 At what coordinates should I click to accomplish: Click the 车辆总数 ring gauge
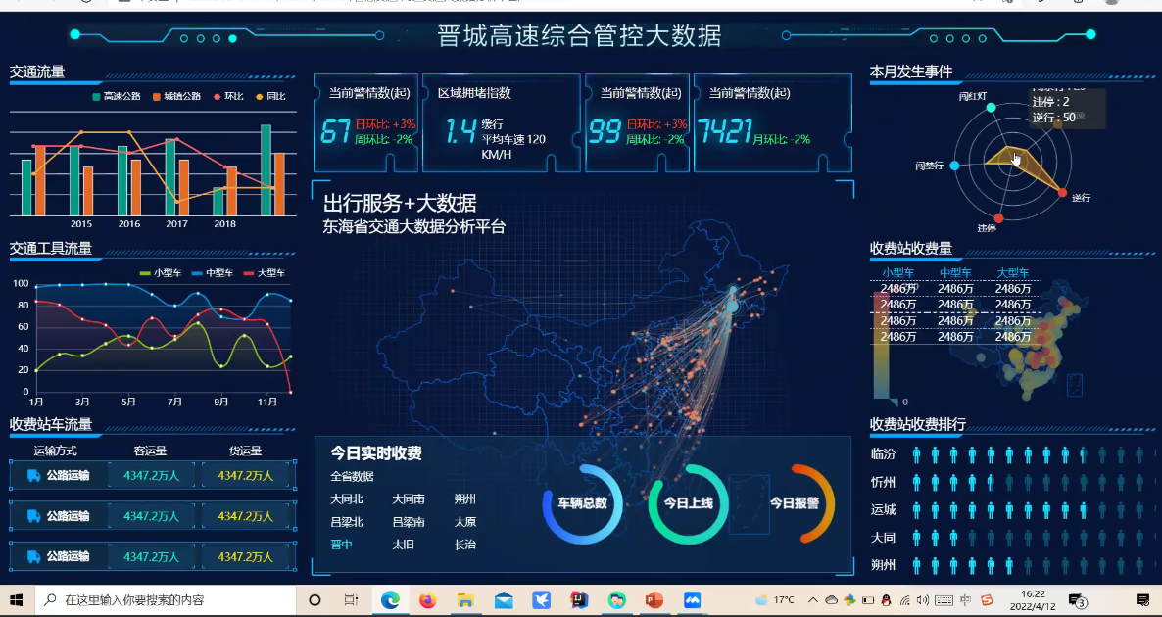582,503
